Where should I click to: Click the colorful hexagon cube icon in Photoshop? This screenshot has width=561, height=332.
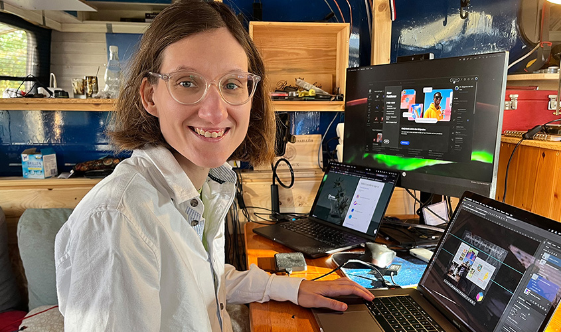(x=479, y=297)
